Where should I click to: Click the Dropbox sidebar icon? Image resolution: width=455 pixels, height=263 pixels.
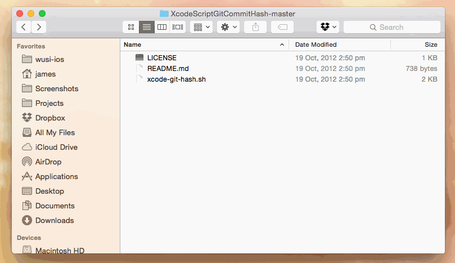pos(27,117)
